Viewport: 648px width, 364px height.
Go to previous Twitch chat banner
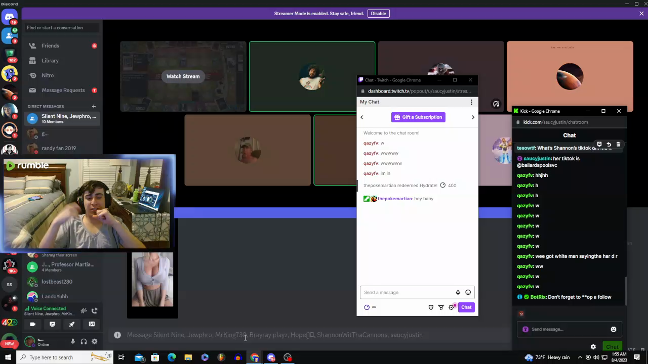(361, 117)
